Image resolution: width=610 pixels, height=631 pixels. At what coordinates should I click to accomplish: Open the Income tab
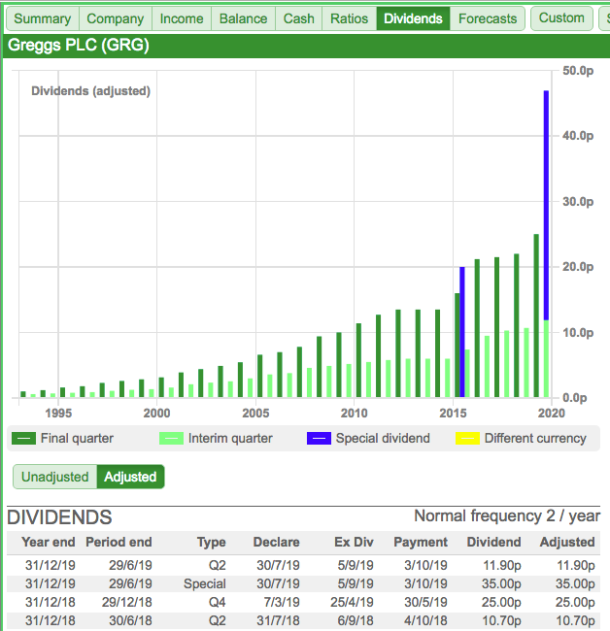tap(182, 18)
